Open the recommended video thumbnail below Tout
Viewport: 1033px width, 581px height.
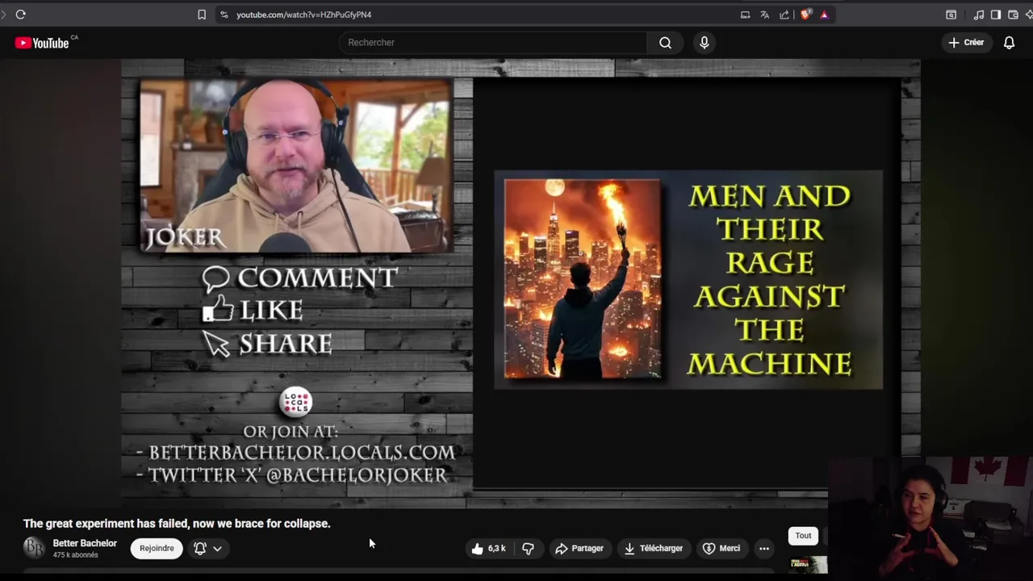click(808, 565)
